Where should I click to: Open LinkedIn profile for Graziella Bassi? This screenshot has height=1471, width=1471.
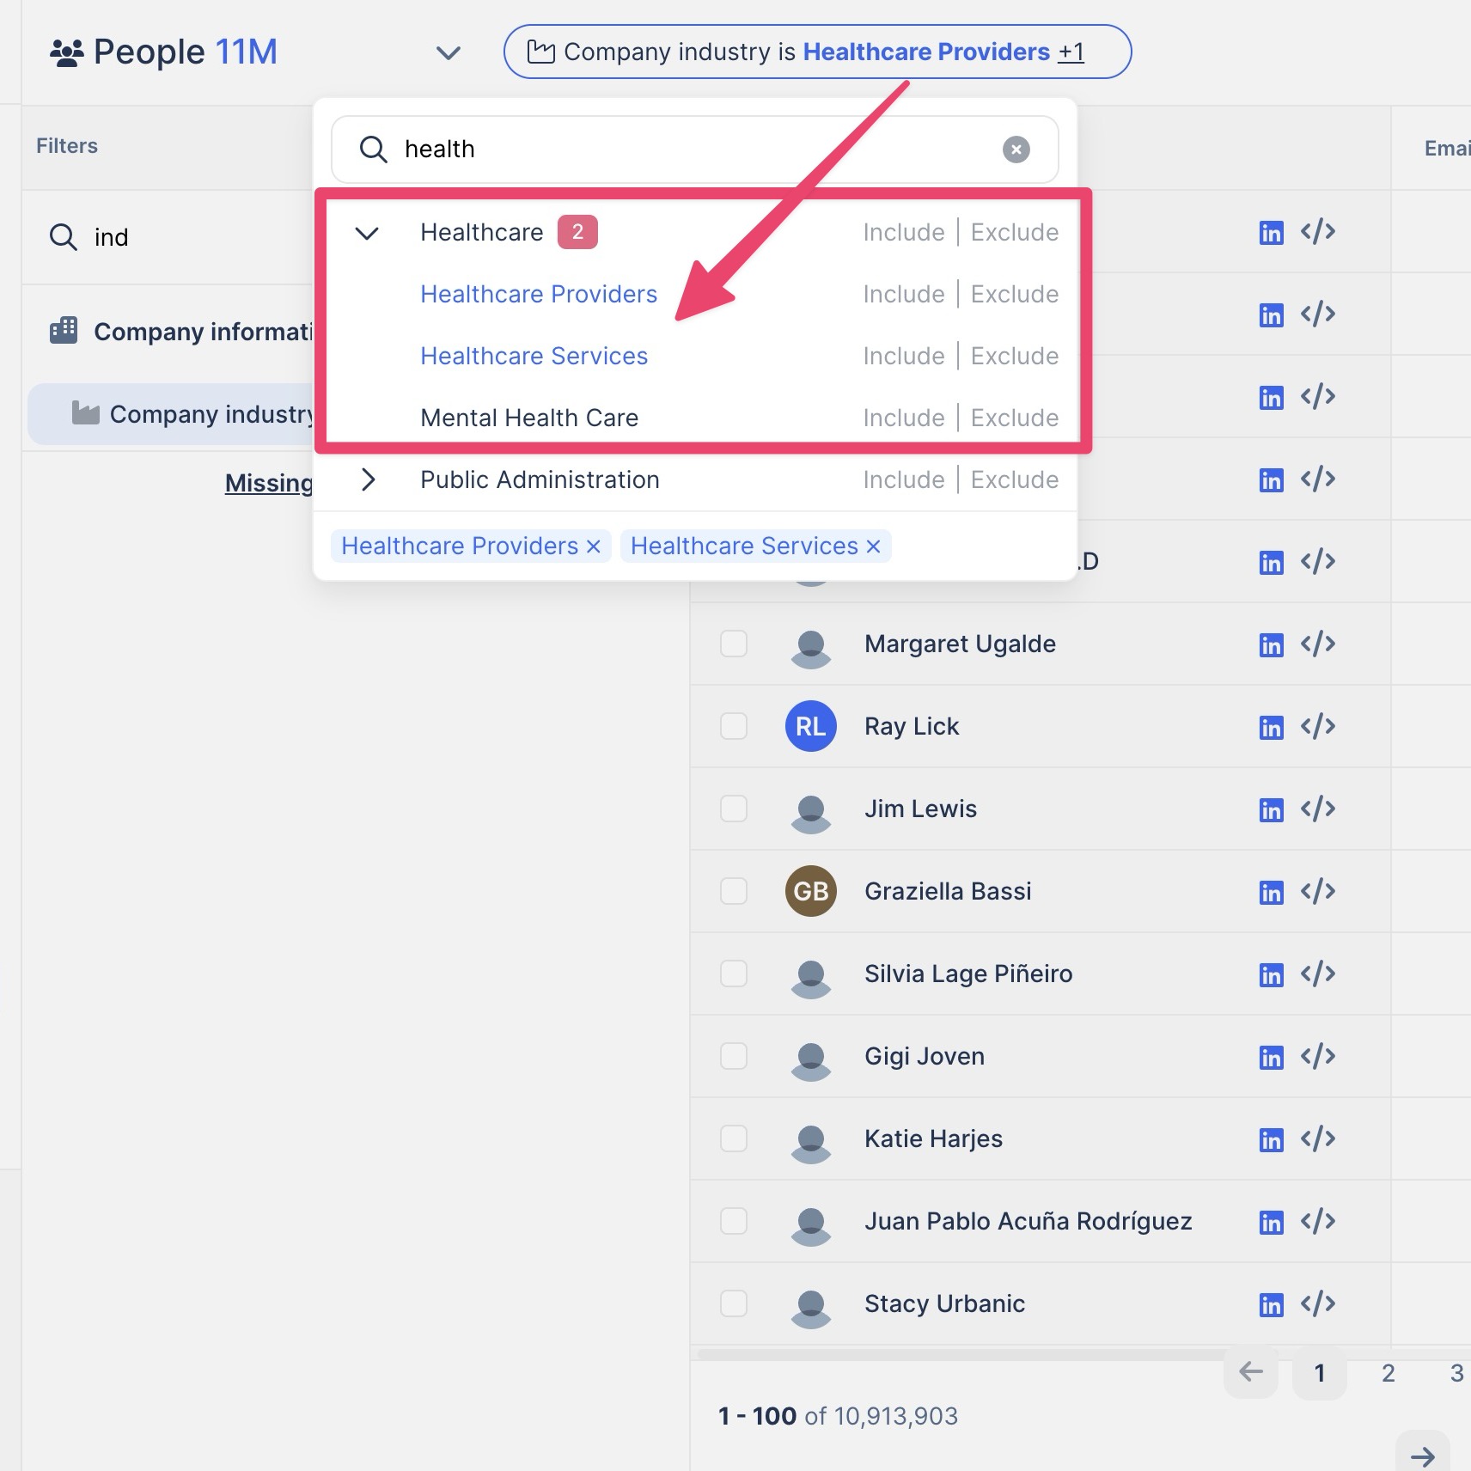click(x=1271, y=892)
